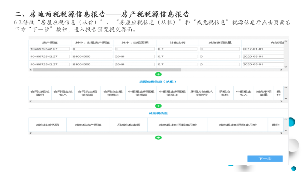Click the 申报租金所属租赁期起 column header
Viewport: 305px width, 172px height.
(141, 93)
